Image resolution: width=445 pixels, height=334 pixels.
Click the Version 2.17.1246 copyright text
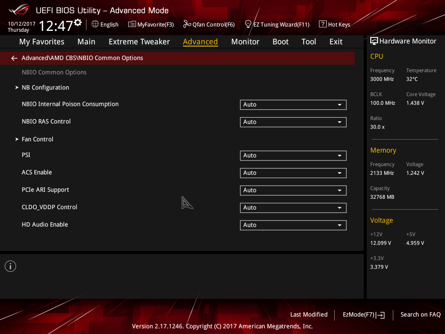[222, 326]
